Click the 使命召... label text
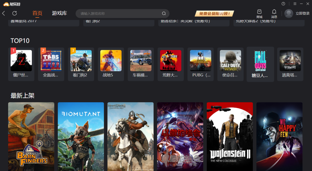 pos(230,75)
